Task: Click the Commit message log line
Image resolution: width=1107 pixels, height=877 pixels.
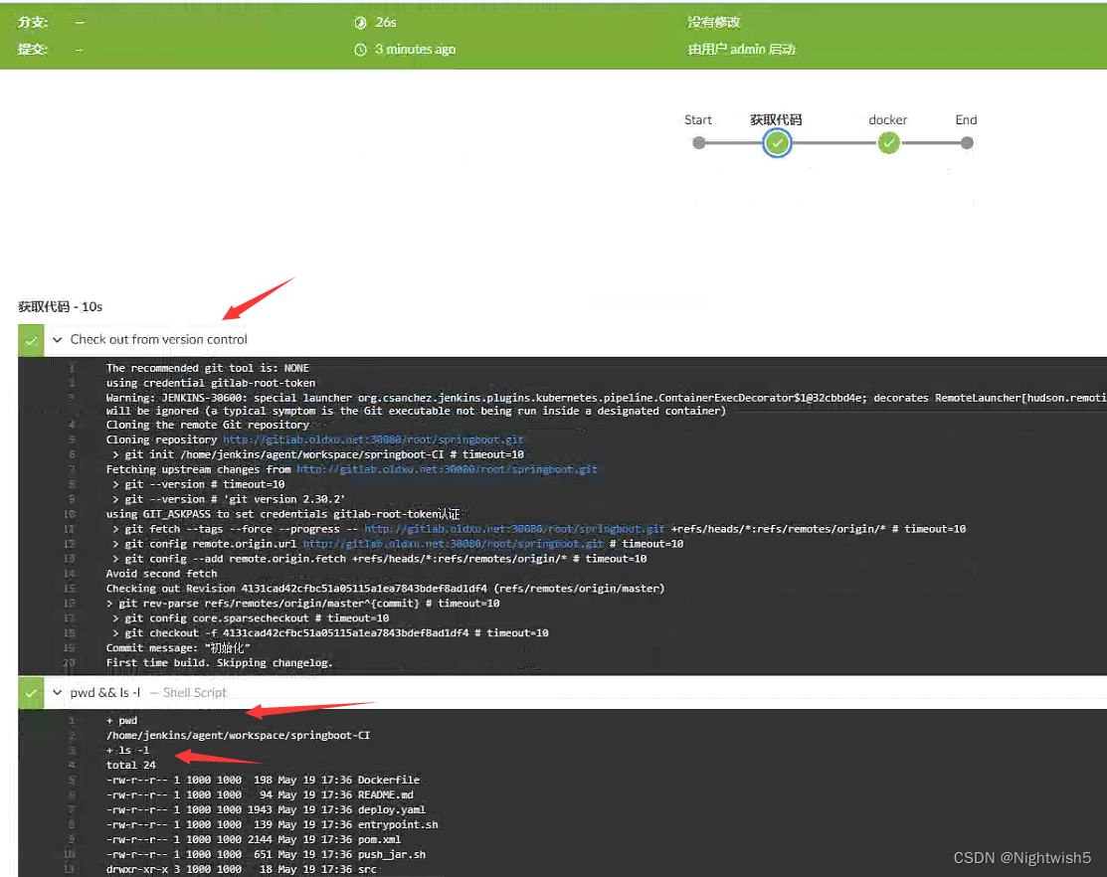Action: click(x=178, y=647)
